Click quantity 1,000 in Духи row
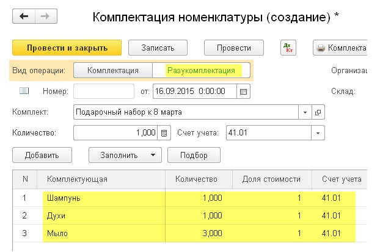The image size is (380, 252). 199,215
